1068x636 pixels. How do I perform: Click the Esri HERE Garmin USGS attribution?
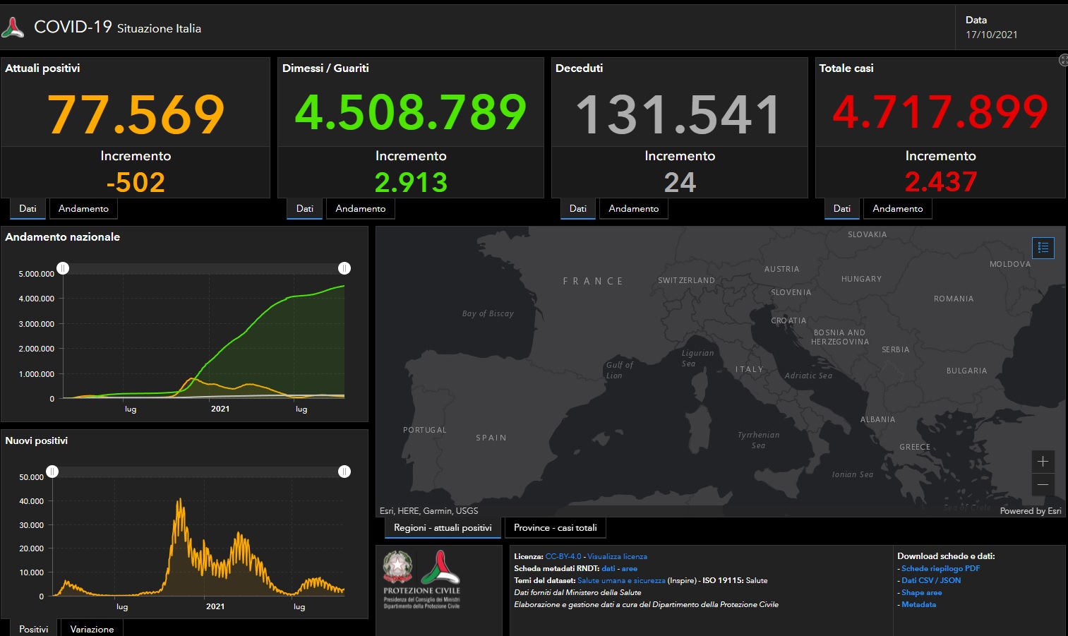point(428,510)
